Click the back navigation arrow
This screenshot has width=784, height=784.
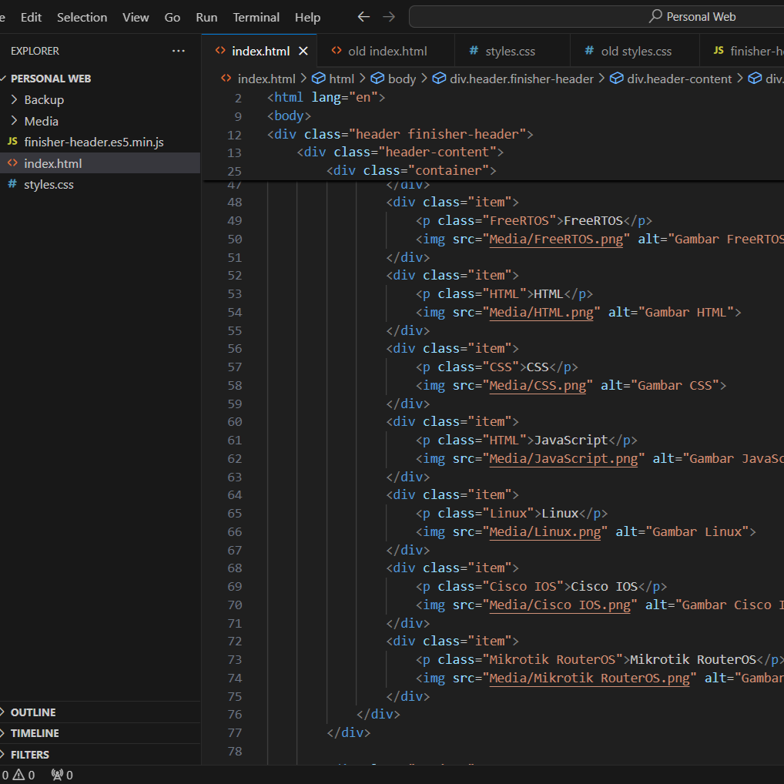click(x=364, y=17)
